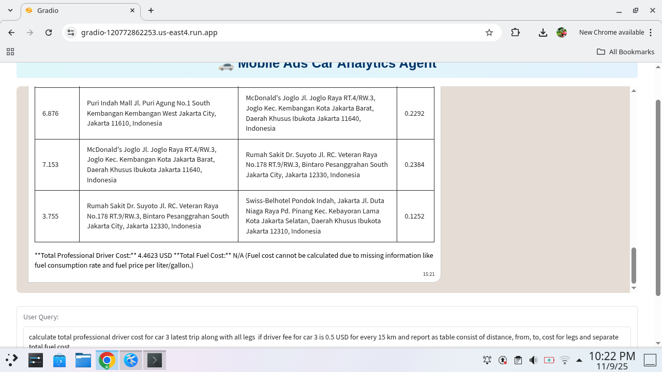Click the New Chrome available button

[x=611, y=33]
